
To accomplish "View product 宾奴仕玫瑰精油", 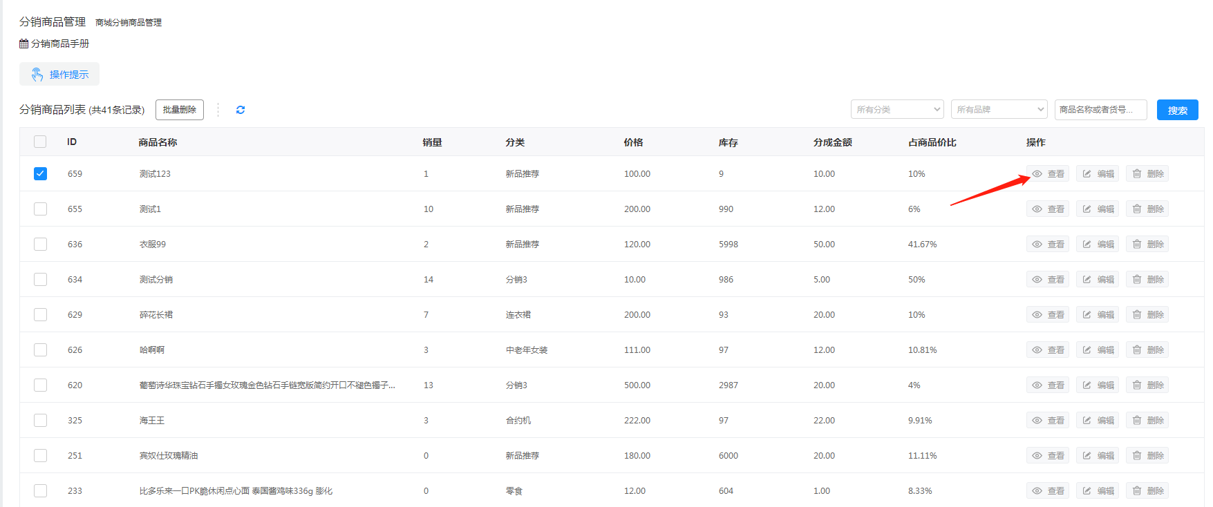I will point(1048,455).
